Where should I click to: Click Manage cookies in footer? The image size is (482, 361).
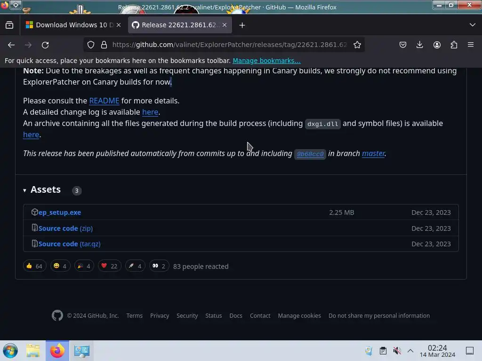coord(299,315)
